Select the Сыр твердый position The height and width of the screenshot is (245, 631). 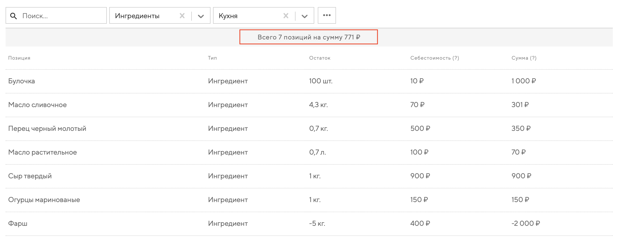pos(30,176)
